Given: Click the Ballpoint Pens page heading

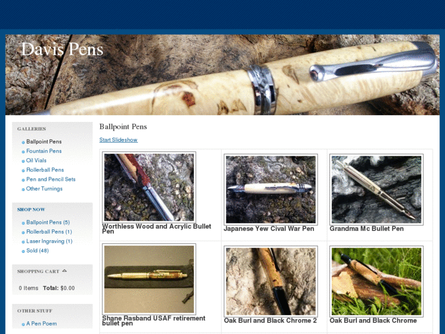Looking at the screenshot, I should (x=123, y=126).
